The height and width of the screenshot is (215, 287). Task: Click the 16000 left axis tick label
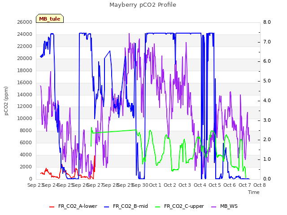pos(25,82)
